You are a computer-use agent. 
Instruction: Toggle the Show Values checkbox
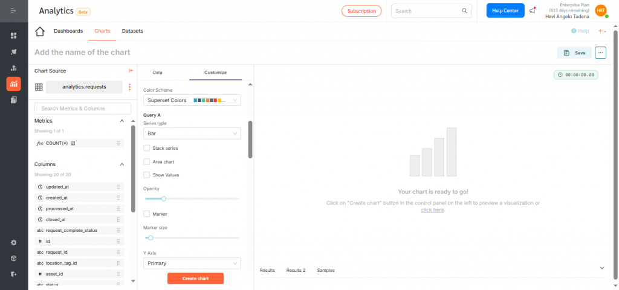[147, 175]
